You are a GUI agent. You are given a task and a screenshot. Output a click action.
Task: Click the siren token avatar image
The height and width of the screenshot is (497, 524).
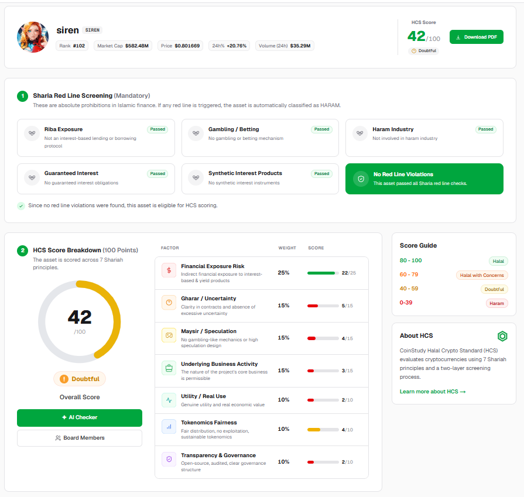pos(33,37)
